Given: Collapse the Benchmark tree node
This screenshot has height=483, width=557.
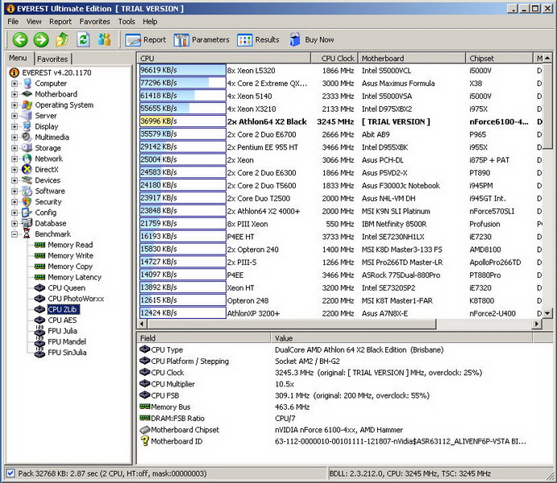Looking at the screenshot, I should click(x=15, y=234).
